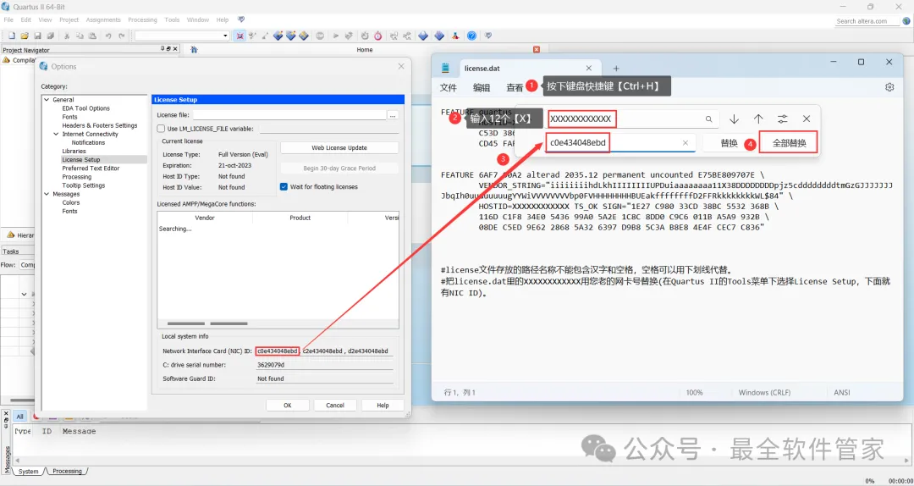This screenshot has width=914, height=486.
Task: Click the Search altera.com field
Action: 867,21
